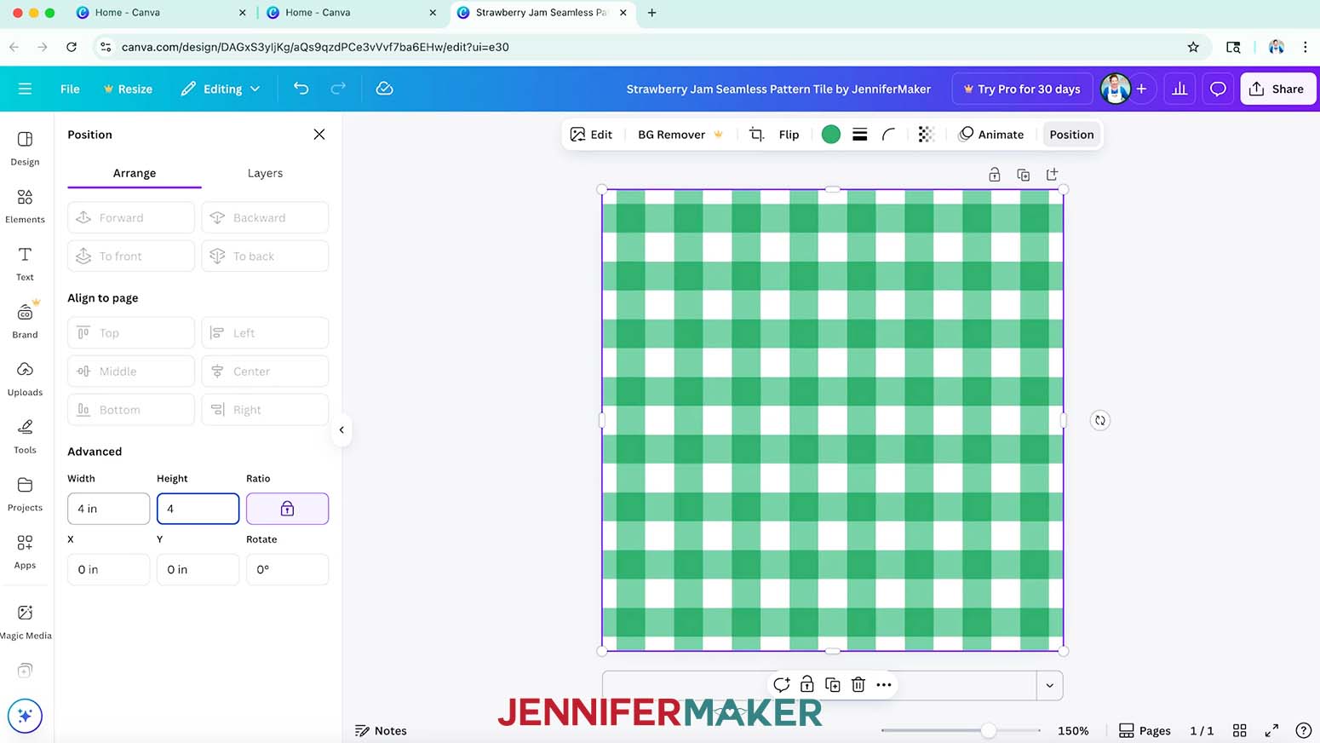Switch to the Layers tab
Screen dimensions: 1320x743
(265, 173)
